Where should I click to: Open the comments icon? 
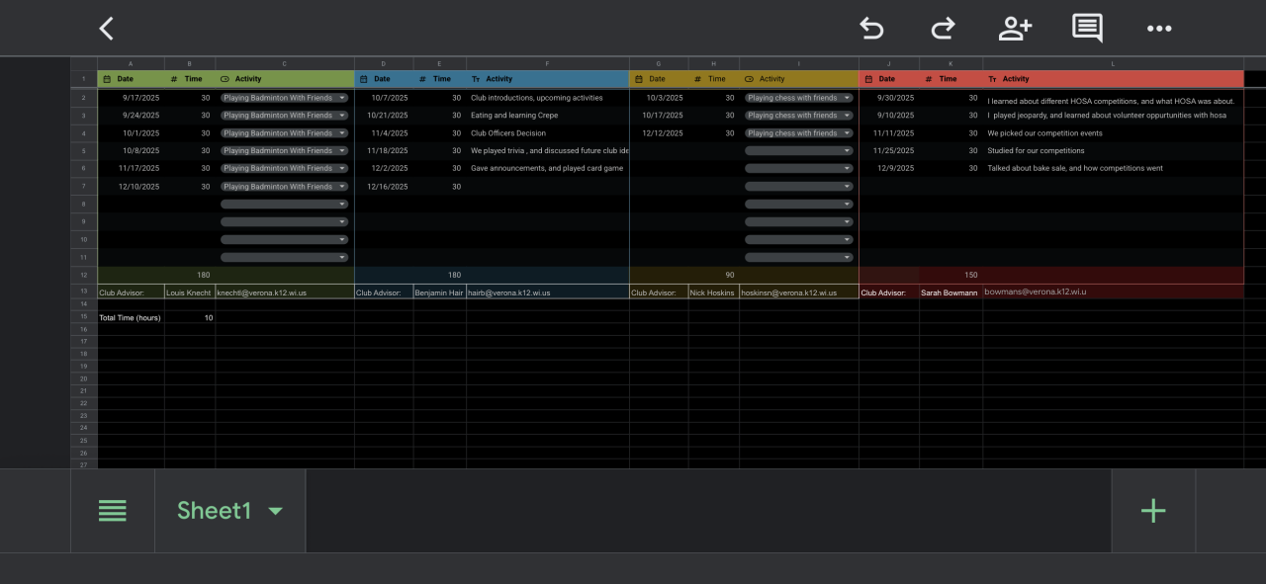1087,29
